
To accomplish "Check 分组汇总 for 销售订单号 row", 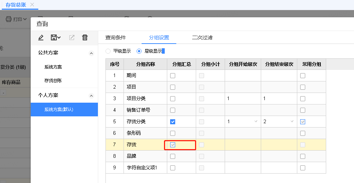I will (173, 110).
